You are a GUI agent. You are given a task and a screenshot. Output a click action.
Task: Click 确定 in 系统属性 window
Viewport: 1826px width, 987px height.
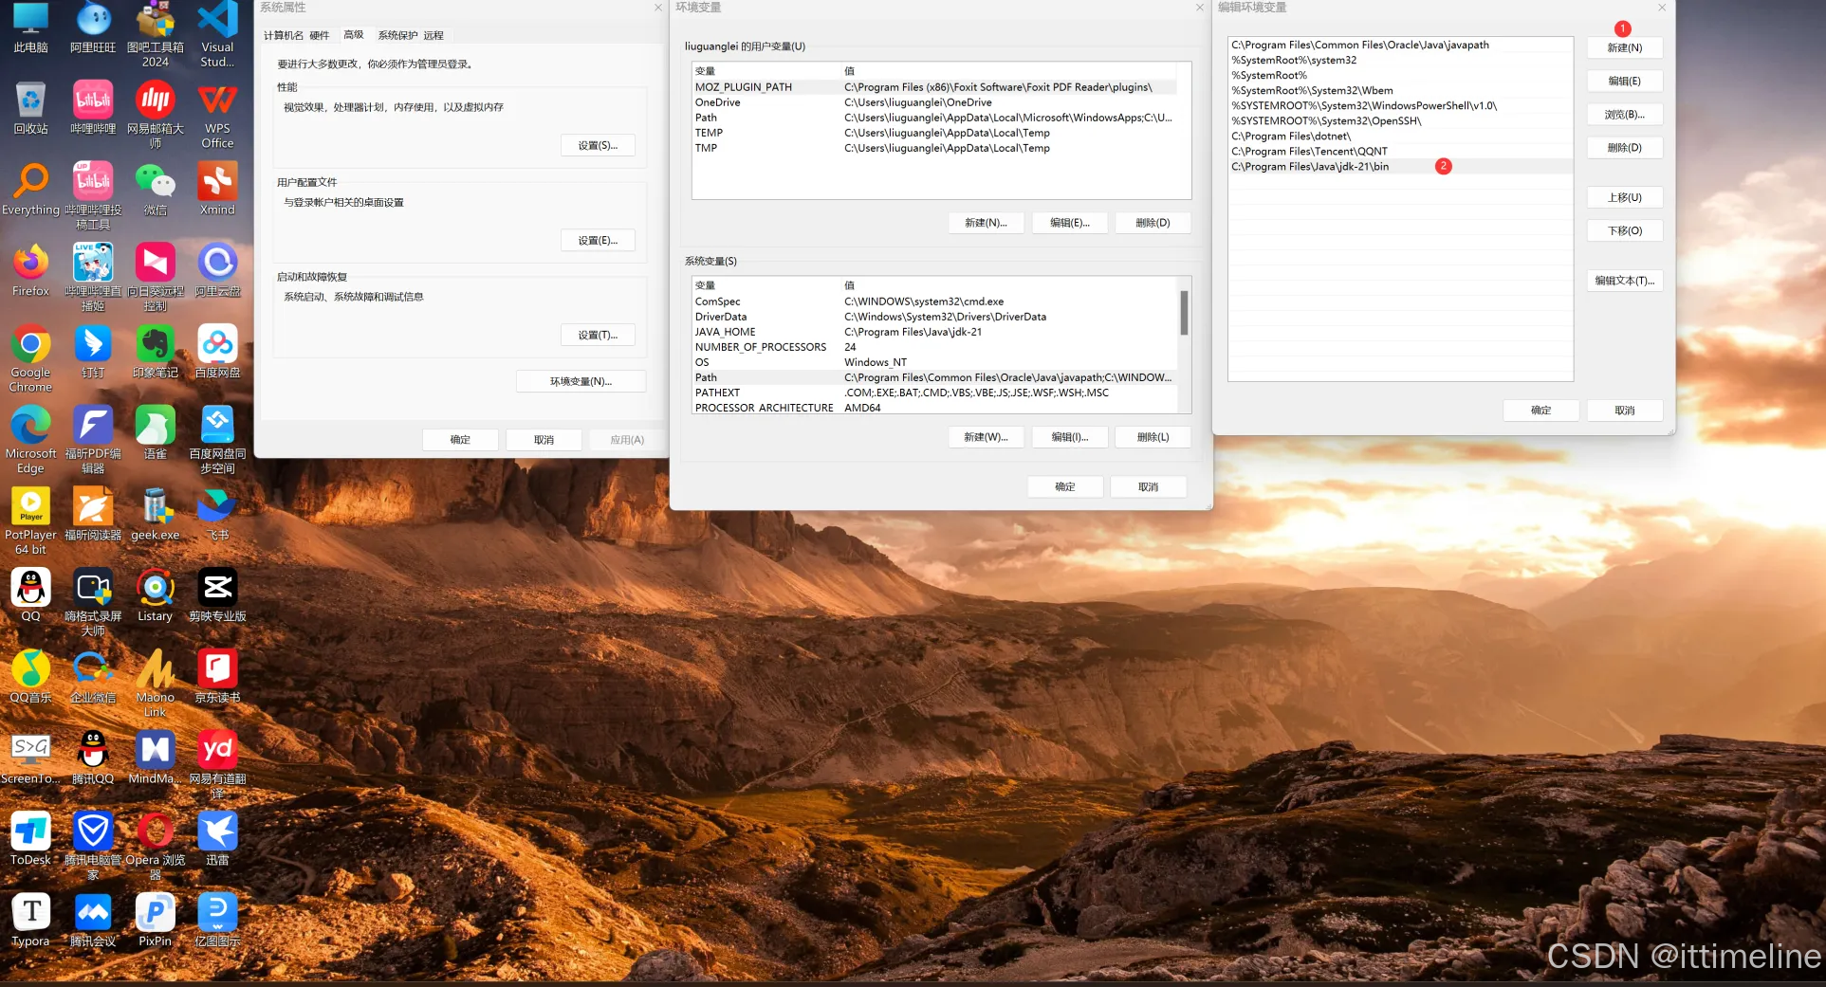click(x=460, y=440)
